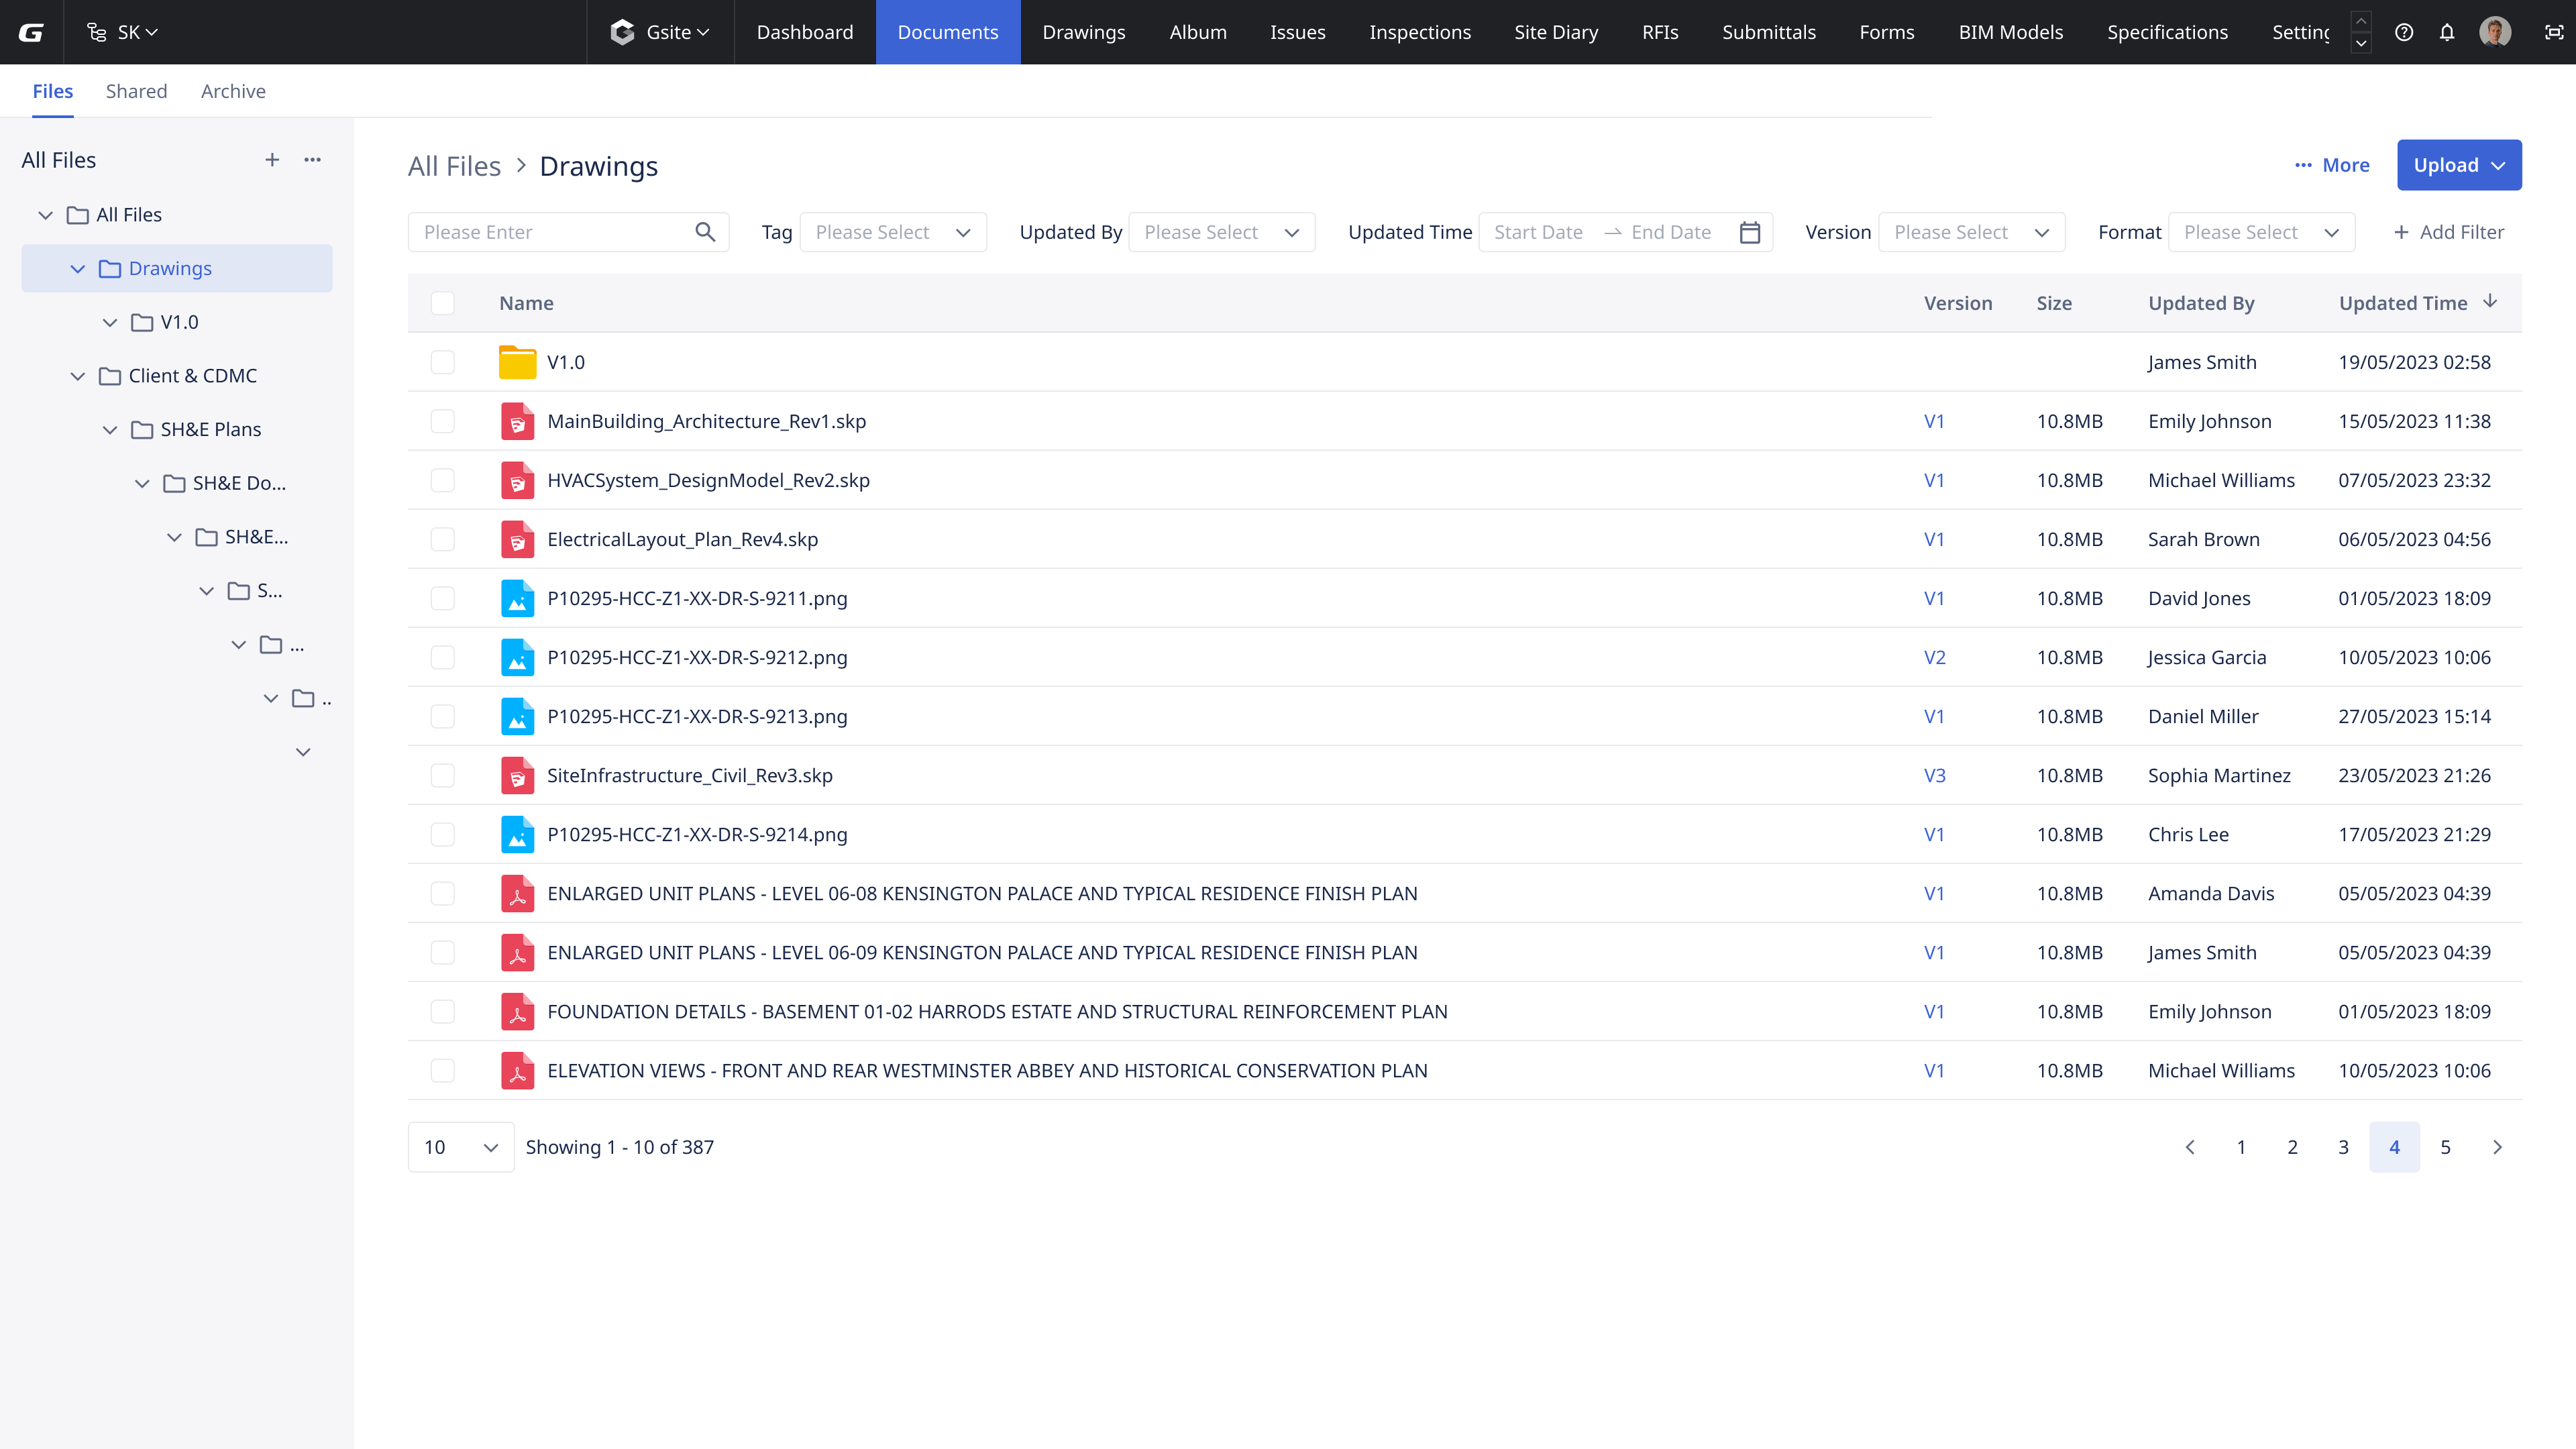Go to page 5 in pagination
2576x1449 pixels.
coord(2445,1147)
